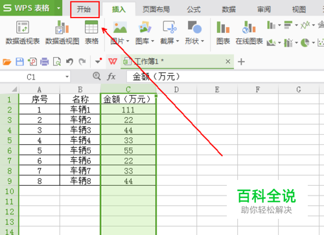
Task: Expand the 截屏 dropdown arrow
Action: pos(178,41)
